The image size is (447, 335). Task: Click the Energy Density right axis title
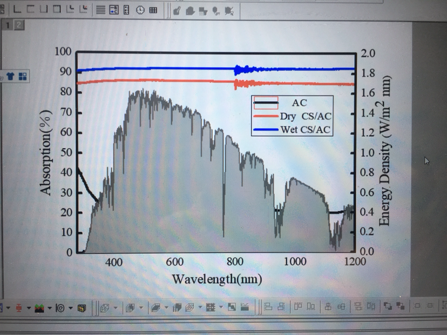[x=385, y=151]
